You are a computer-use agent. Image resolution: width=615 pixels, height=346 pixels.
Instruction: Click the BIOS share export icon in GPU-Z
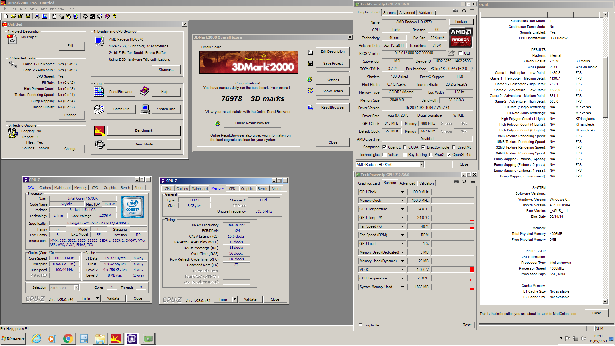[x=451, y=53]
